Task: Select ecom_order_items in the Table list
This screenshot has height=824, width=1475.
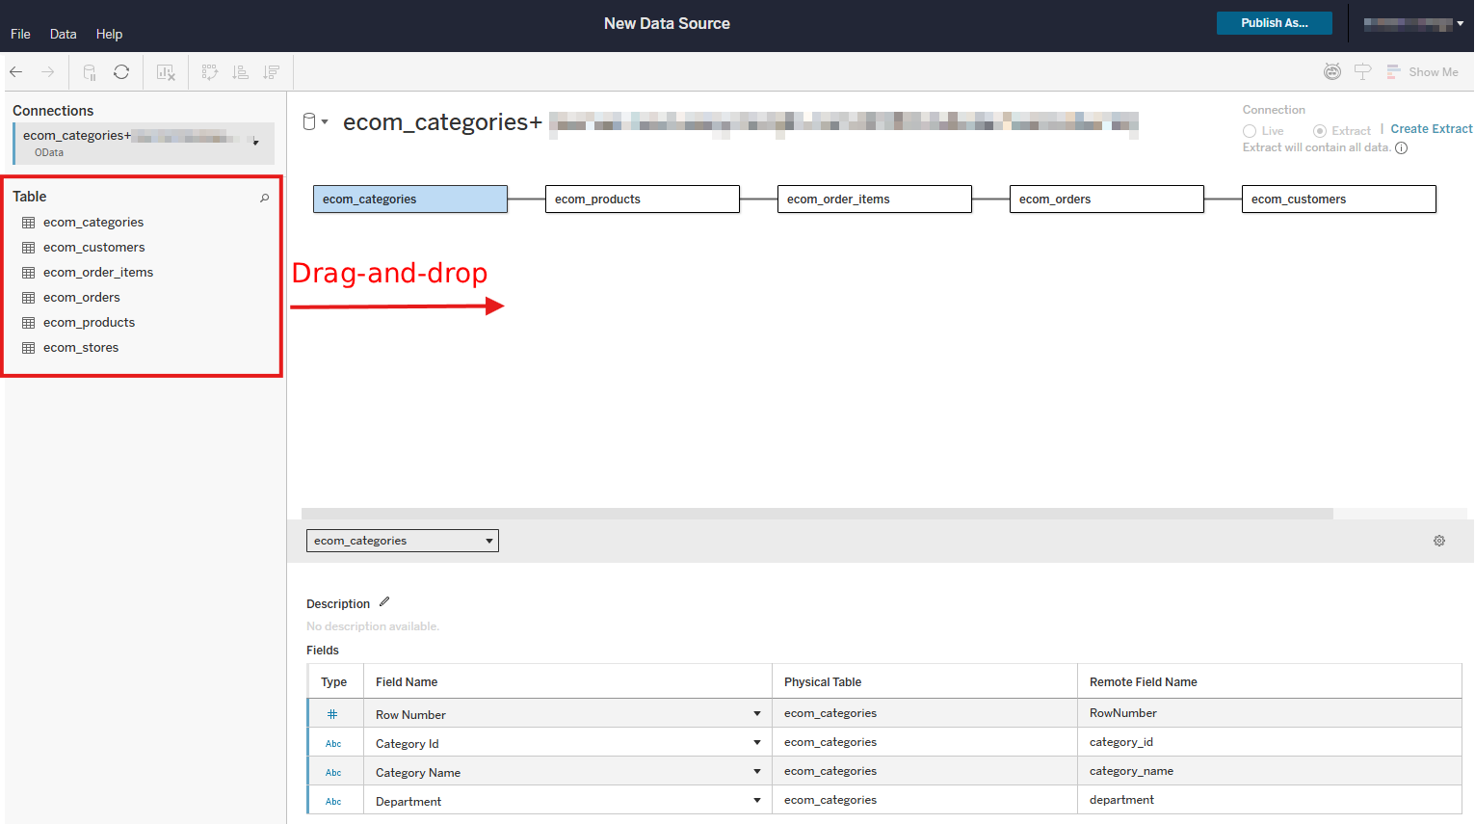Action: [x=98, y=273]
